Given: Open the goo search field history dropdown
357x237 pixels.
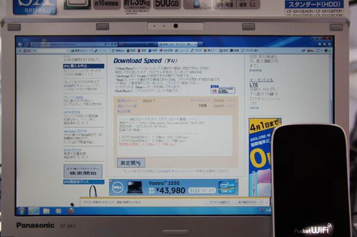Looking at the screenshot, I should coord(67,51).
